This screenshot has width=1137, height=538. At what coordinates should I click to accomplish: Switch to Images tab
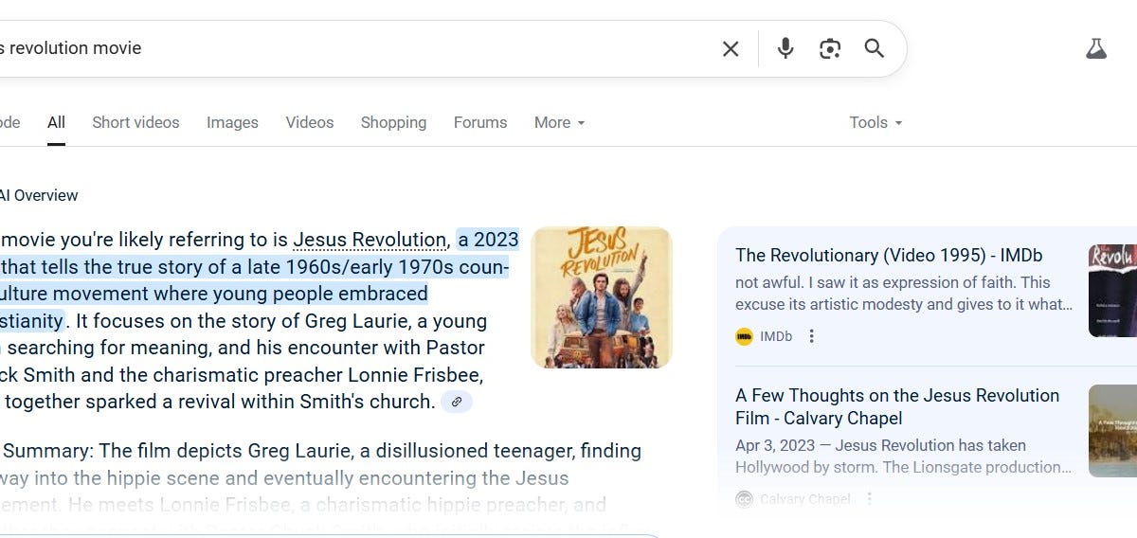pos(232,122)
